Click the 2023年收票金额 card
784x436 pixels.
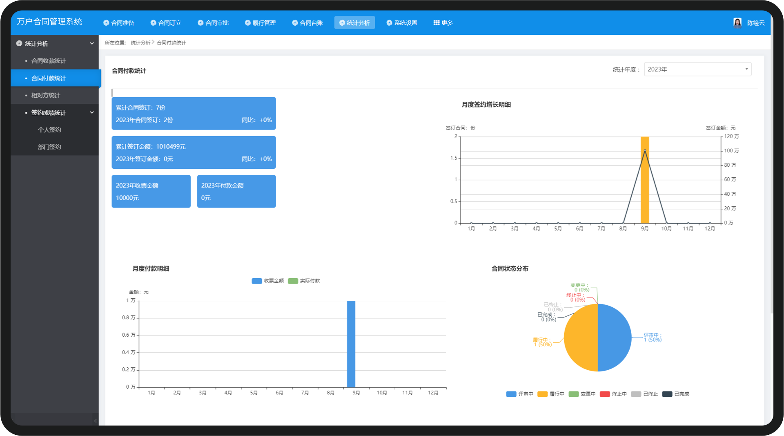(151, 191)
